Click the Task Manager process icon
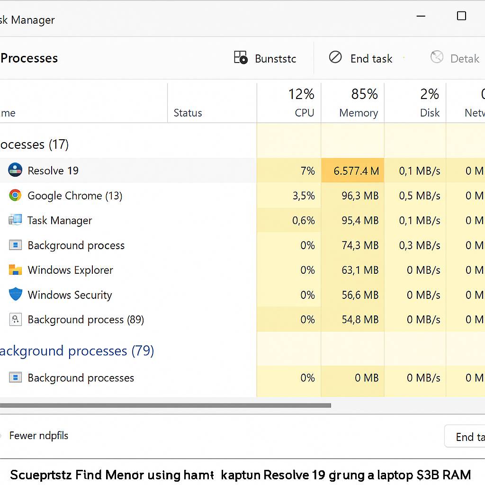This screenshot has height=485, width=485. tap(15, 220)
